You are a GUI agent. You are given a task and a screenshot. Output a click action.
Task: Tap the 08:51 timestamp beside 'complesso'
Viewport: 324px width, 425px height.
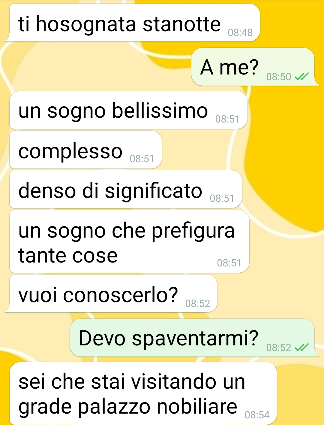pos(142,159)
